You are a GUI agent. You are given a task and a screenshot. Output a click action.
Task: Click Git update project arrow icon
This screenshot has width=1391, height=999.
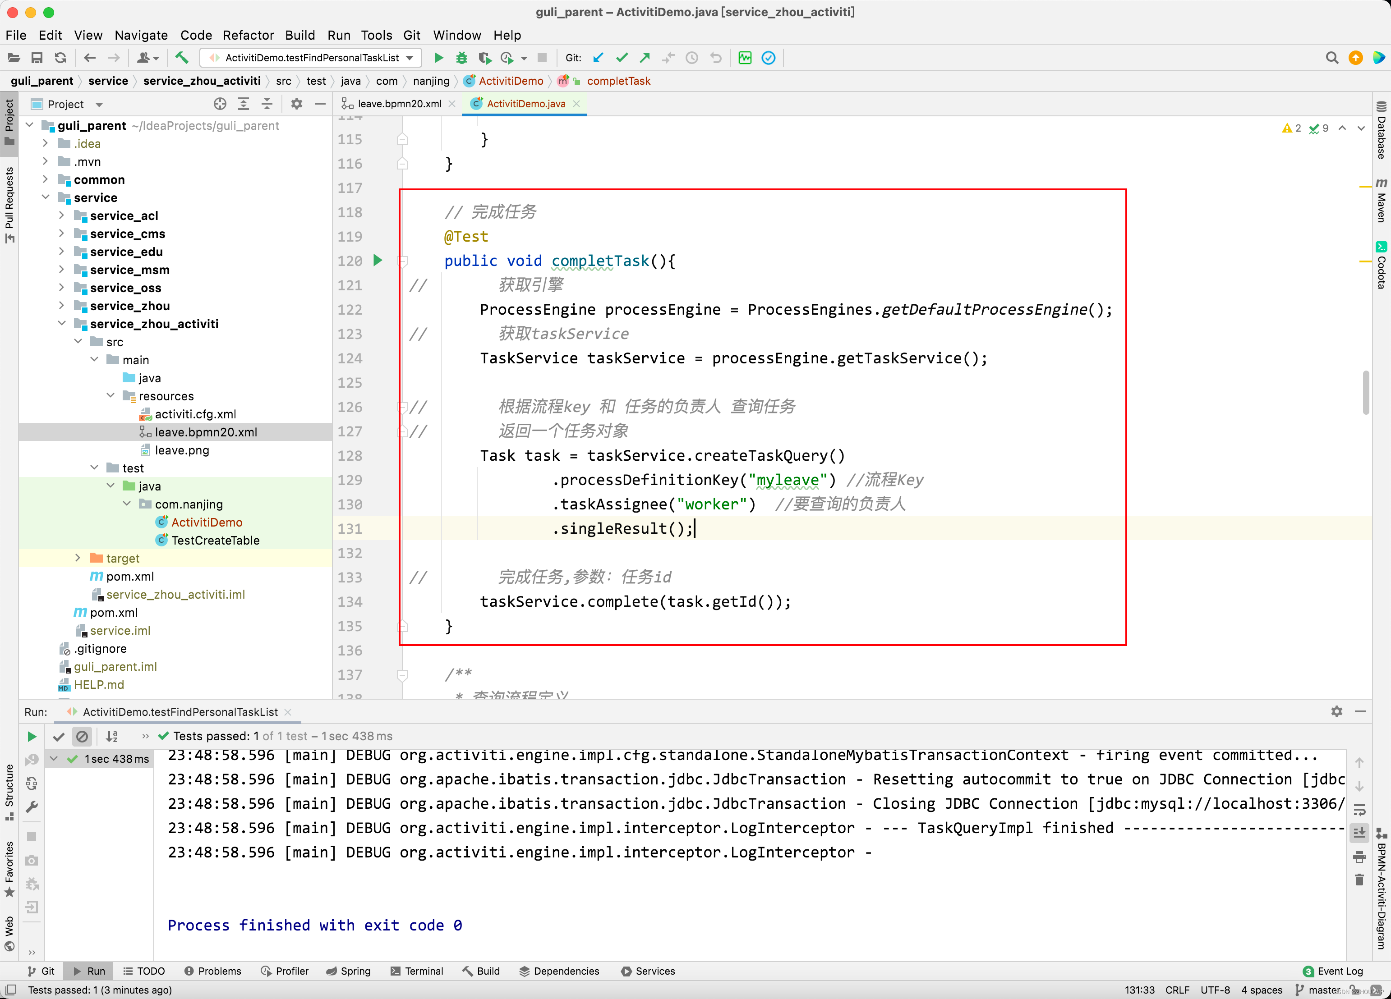pos(598,58)
